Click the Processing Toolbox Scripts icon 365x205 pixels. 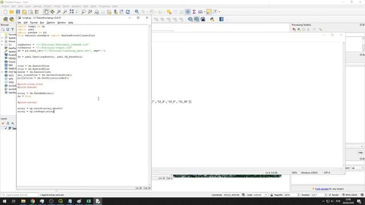299,30
